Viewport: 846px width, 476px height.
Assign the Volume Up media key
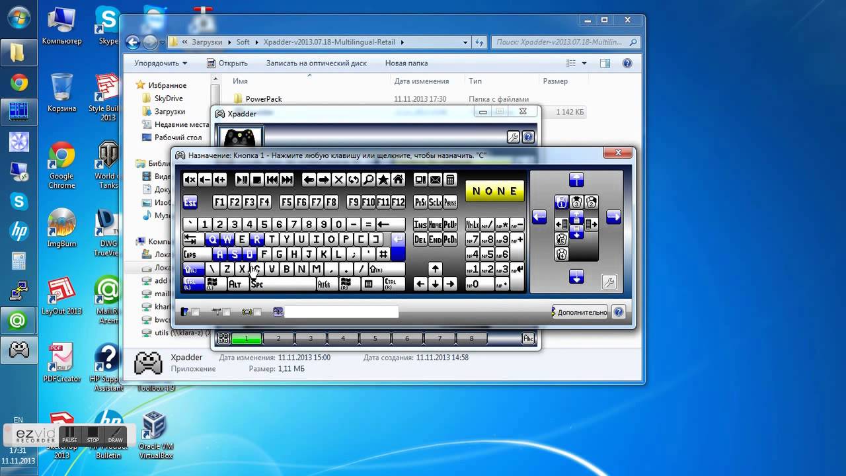220,179
